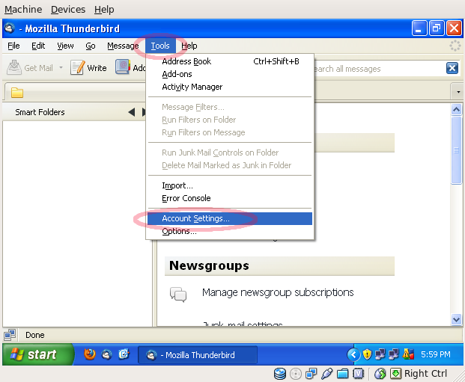This screenshot has width=465, height=382.
Task: Select the folder tab icon
Action: 17,93
